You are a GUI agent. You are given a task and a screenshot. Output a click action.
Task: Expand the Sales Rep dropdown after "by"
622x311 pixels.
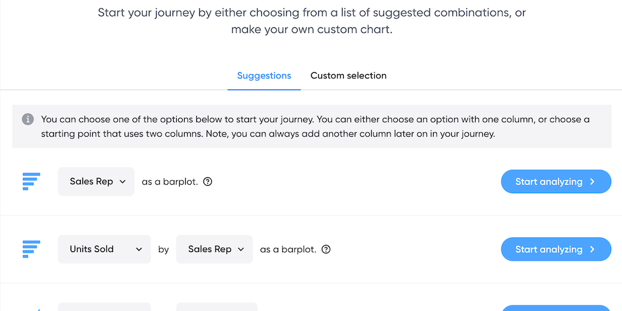click(214, 249)
